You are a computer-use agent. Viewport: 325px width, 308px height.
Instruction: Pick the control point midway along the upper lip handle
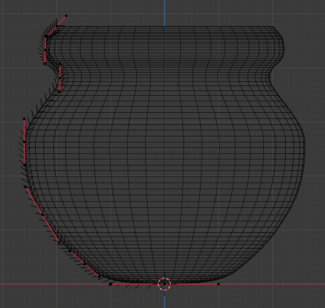click(45, 50)
